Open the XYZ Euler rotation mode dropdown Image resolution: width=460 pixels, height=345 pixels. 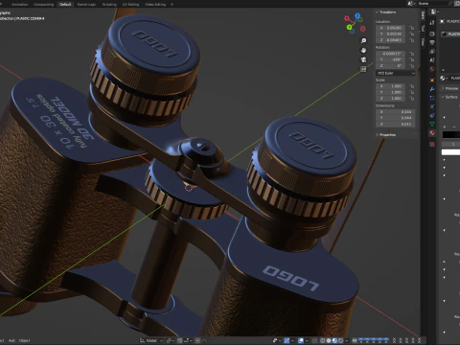click(396, 73)
